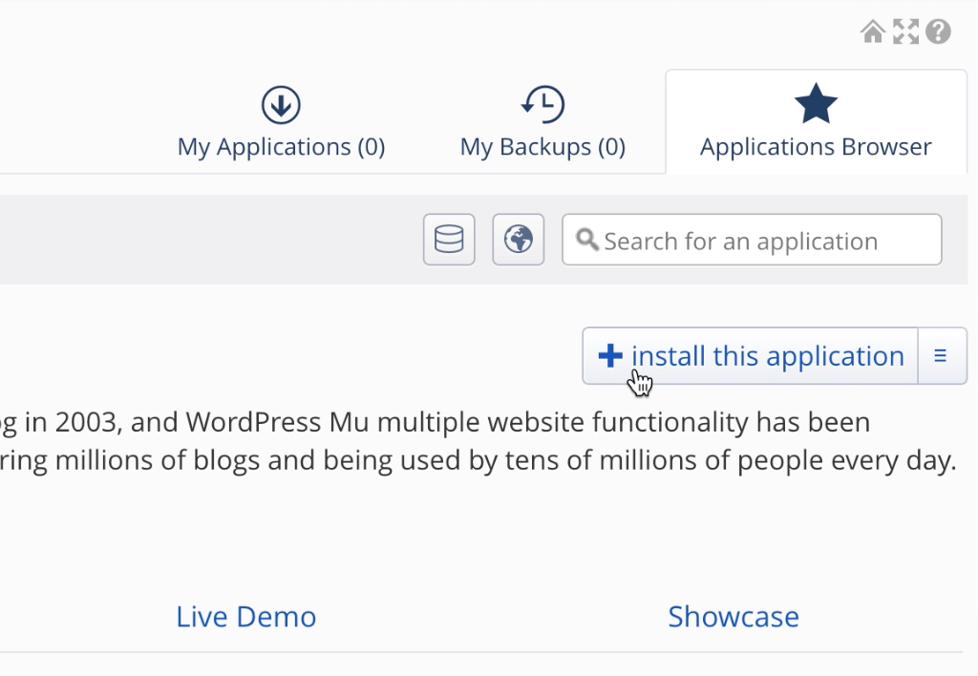Select the Applications Browser tab
Image resolution: width=978 pixels, height=676 pixels.
816,122
